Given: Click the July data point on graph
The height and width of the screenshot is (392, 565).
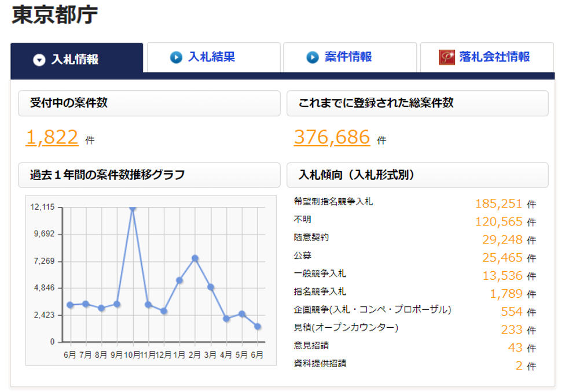Looking at the screenshot, I should pos(86,304).
